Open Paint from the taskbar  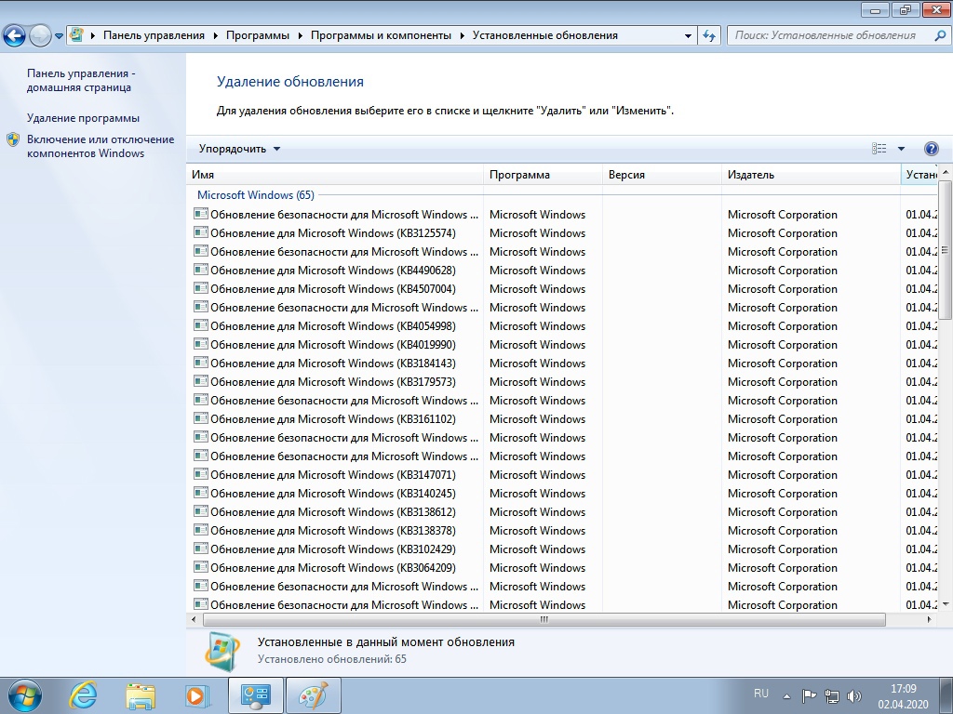coord(313,694)
